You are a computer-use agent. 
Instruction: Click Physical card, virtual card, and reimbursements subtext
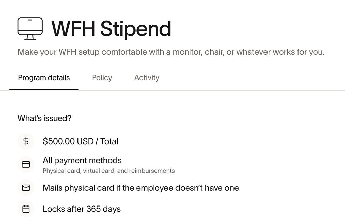coord(108,171)
